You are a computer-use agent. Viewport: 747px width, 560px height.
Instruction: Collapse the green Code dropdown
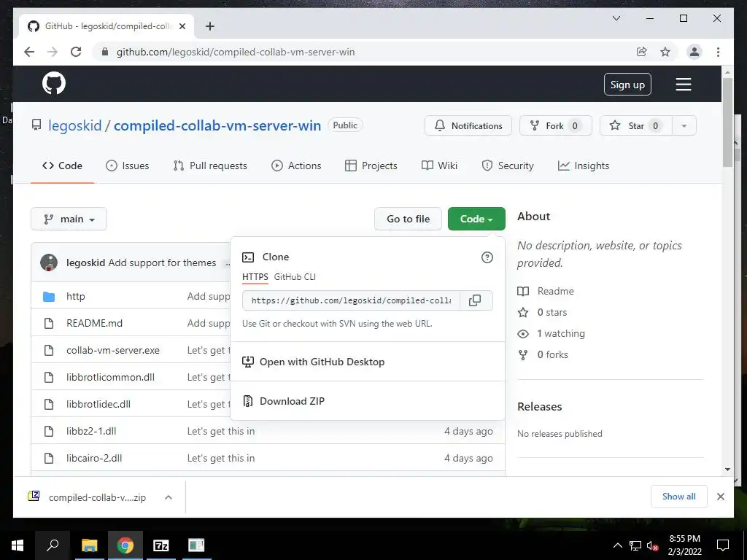pos(476,219)
